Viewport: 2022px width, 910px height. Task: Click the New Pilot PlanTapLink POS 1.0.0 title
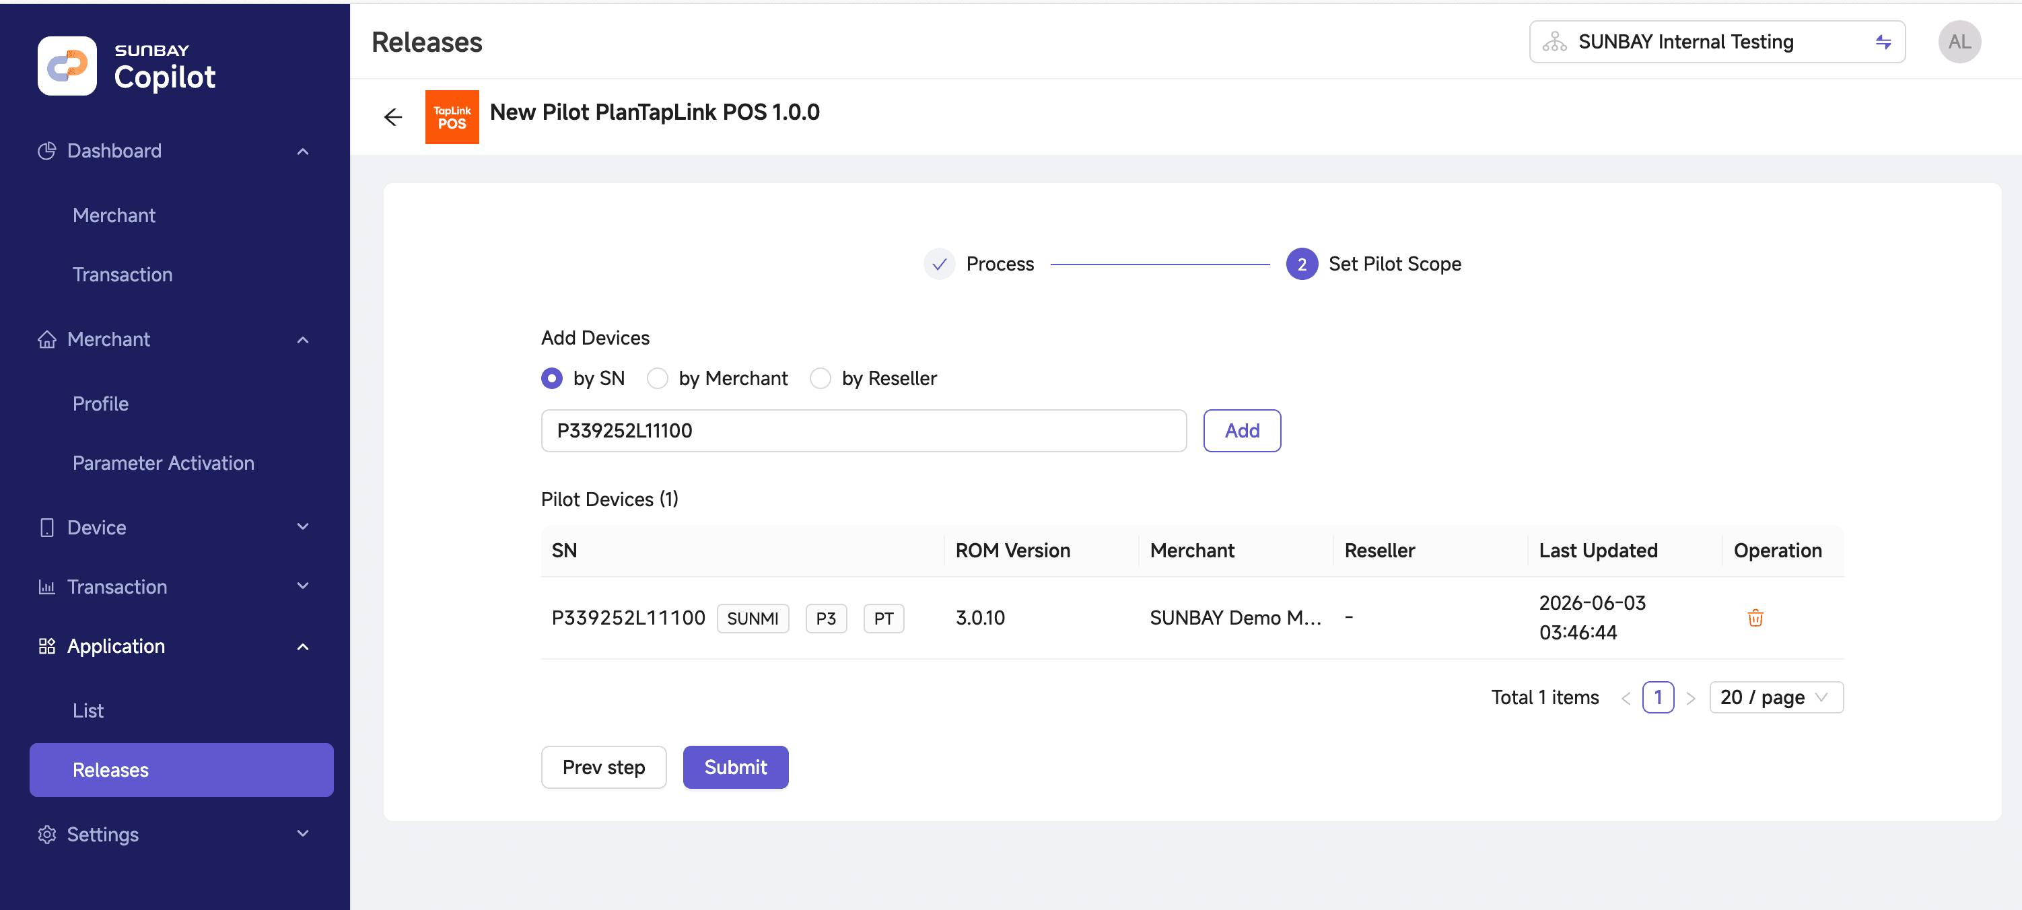[655, 112]
